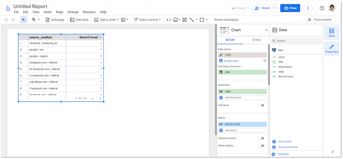Enable the Optional metrics switch
The width and height of the screenshot is (343, 159).
point(261,138)
